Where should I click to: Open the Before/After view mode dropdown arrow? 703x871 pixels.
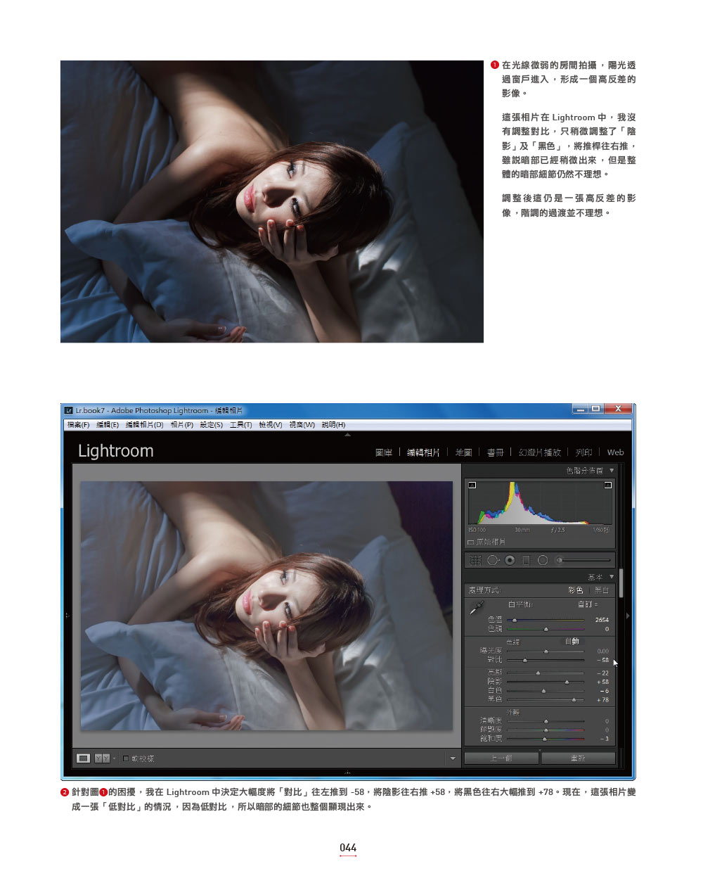[x=114, y=758]
